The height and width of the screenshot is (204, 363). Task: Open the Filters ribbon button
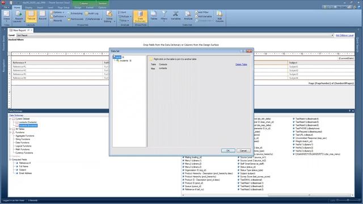(164, 16)
